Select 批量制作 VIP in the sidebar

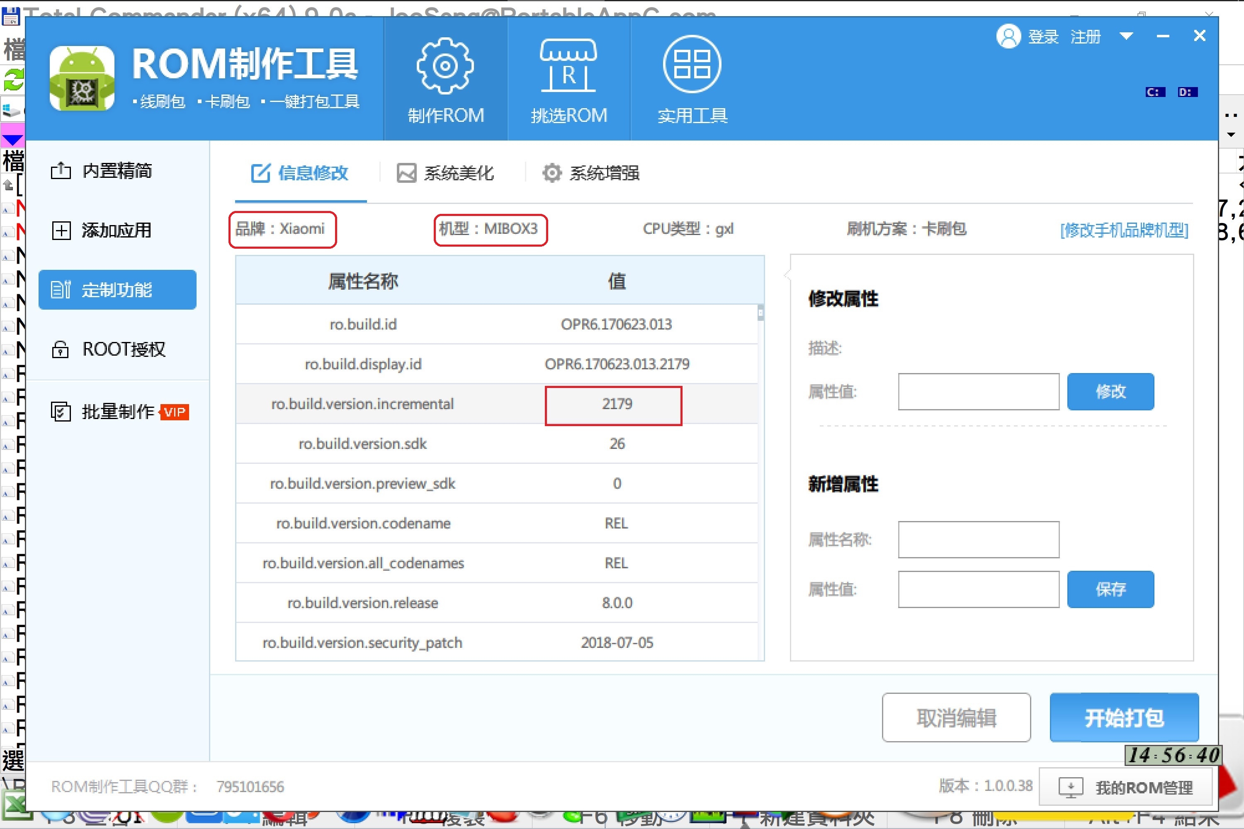pyautogui.click(x=117, y=411)
